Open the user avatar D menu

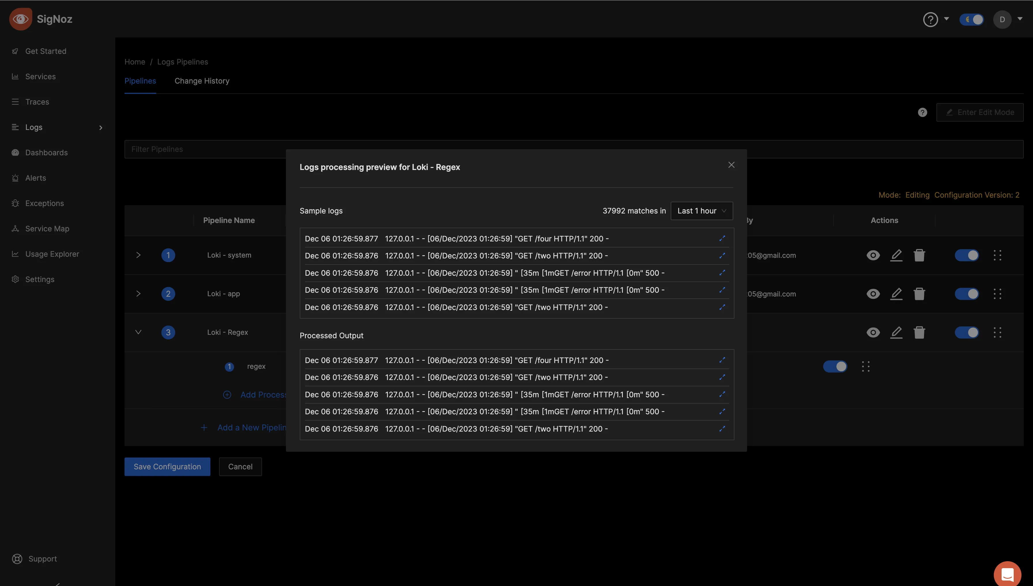tap(1002, 19)
